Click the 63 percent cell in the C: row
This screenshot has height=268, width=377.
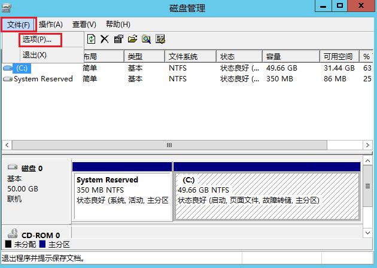(x=367, y=68)
